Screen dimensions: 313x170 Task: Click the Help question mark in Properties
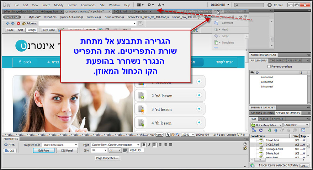pyautogui.click(x=245, y=144)
